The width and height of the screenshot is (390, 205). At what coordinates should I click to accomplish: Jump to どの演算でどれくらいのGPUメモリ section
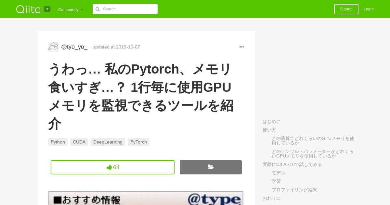[x=313, y=141]
